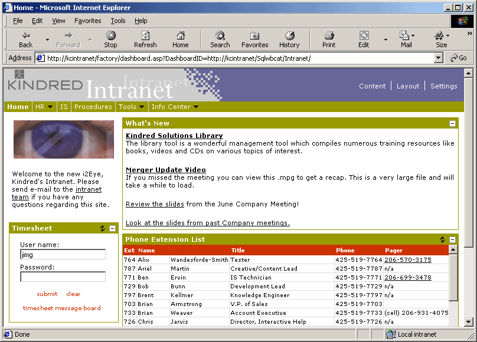Image resolution: width=477 pixels, height=342 pixels.
Task: Click the page scrollbar up arrow
Action: coord(468,73)
